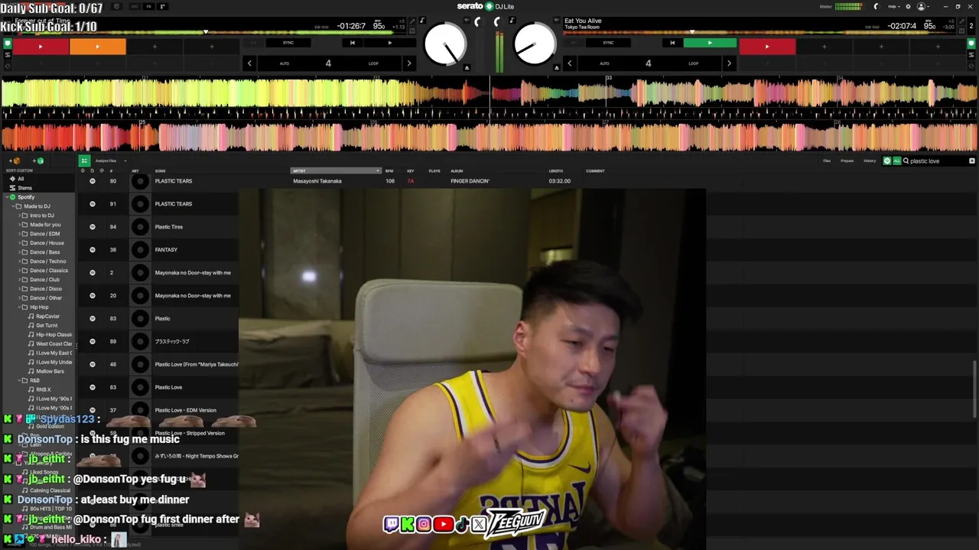Viewport: 979px width, 550px height.
Task: Click album art disc of FANTASY row
Action: (140, 250)
